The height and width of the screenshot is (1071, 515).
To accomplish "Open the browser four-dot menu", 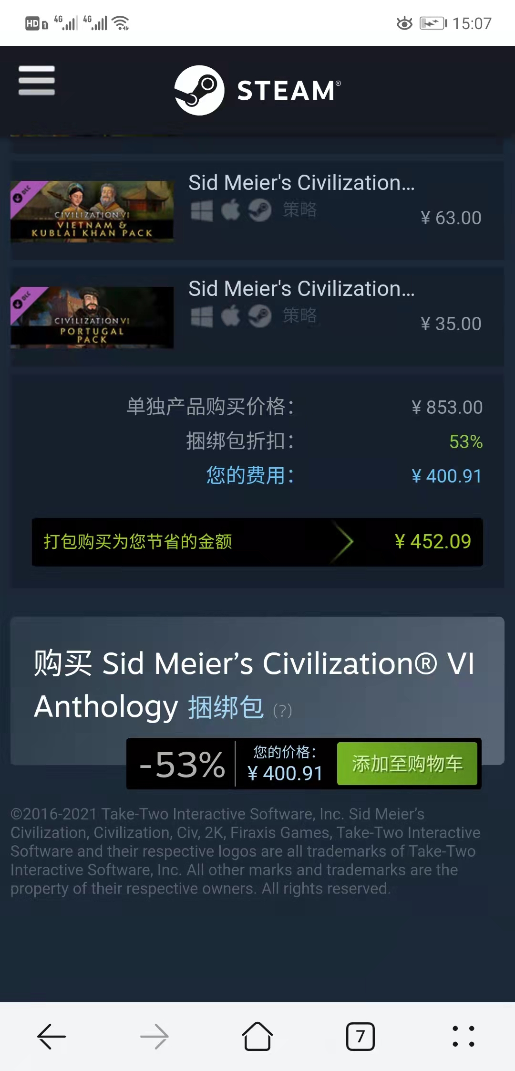I will click(463, 1036).
